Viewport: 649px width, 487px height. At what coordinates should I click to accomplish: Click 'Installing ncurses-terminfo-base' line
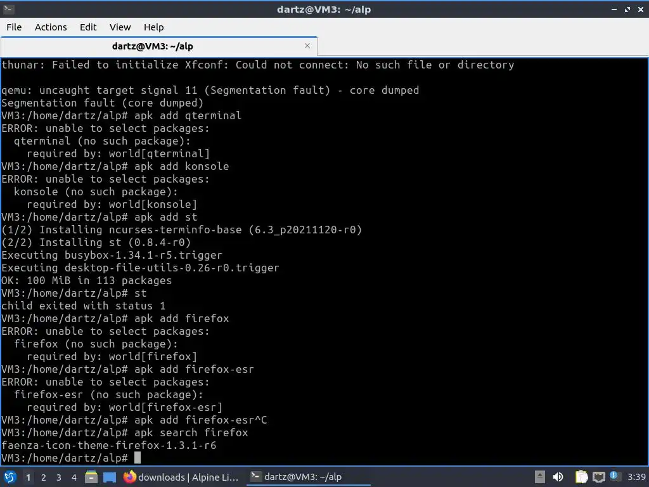click(x=182, y=230)
